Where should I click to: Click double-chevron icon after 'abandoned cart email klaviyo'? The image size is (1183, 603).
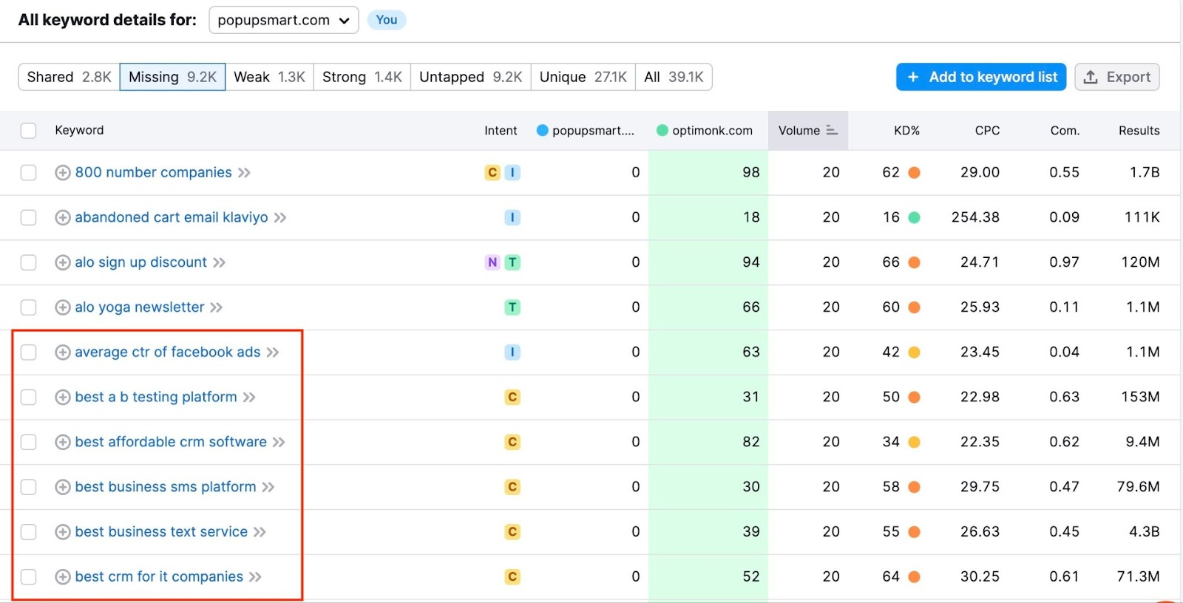(280, 218)
